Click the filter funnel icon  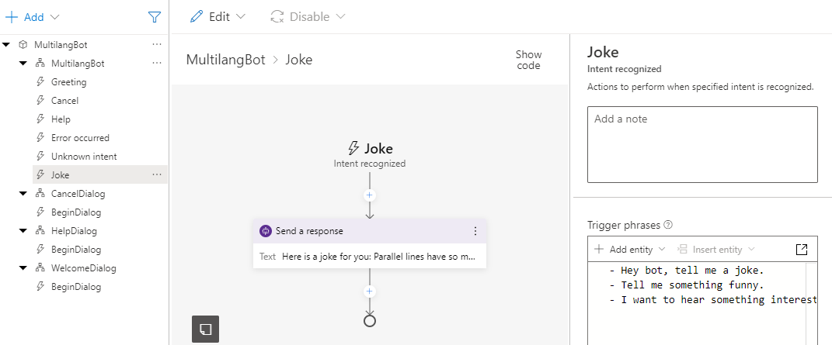coord(155,16)
